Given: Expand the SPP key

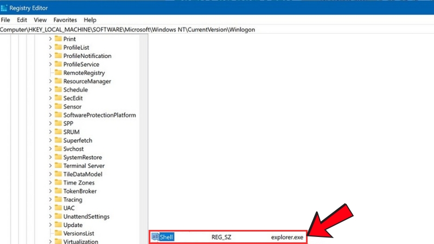Looking at the screenshot, I should [50, 124].
